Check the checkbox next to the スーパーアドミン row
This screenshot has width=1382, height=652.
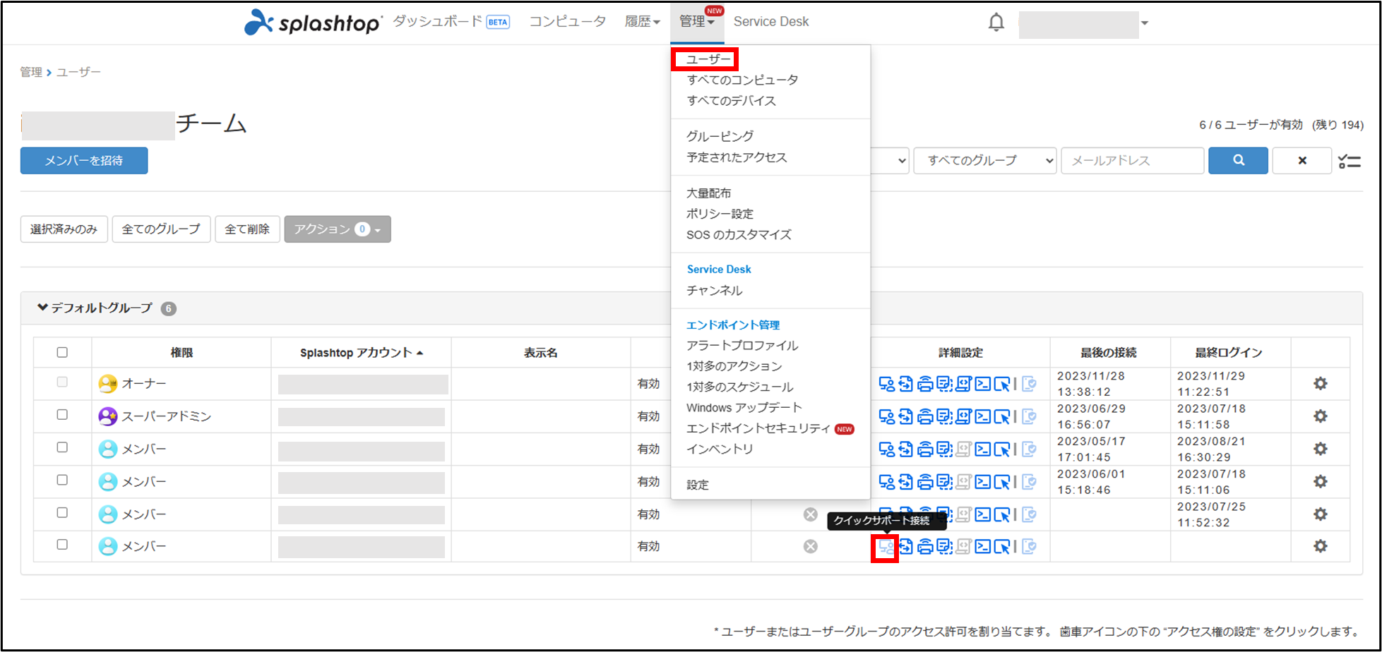[x=62, y=416]
